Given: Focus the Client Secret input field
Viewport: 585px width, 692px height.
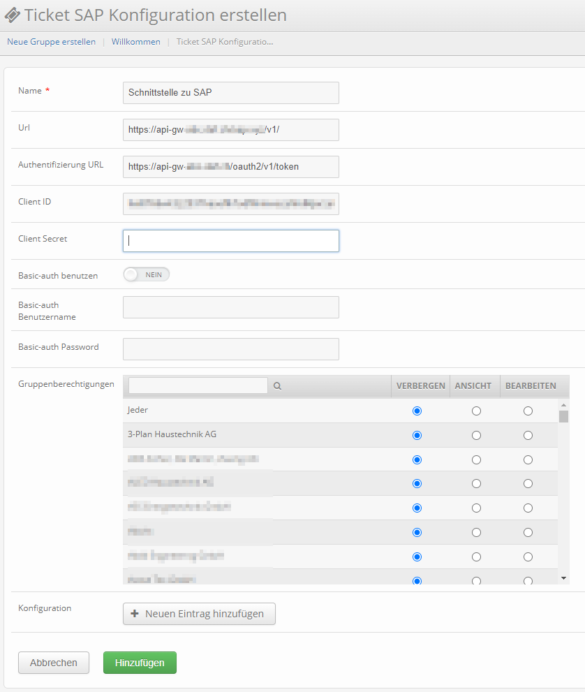Looking at the screenshot, I should click(231, 241).
